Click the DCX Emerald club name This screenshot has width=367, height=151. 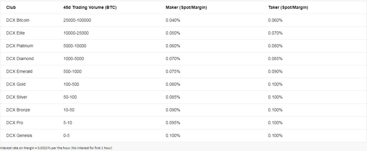pyautogui.click(x=19, y=72)
